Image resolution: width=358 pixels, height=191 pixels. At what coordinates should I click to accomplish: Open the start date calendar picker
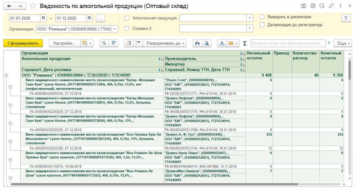[43, 18]
